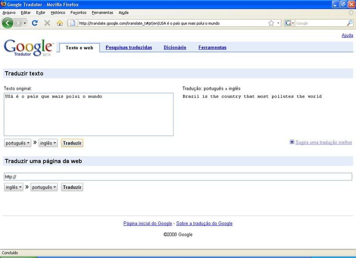356x258 pixels.
Task: Reload the page with the refresh icon
Action: [x=35, y=23]
